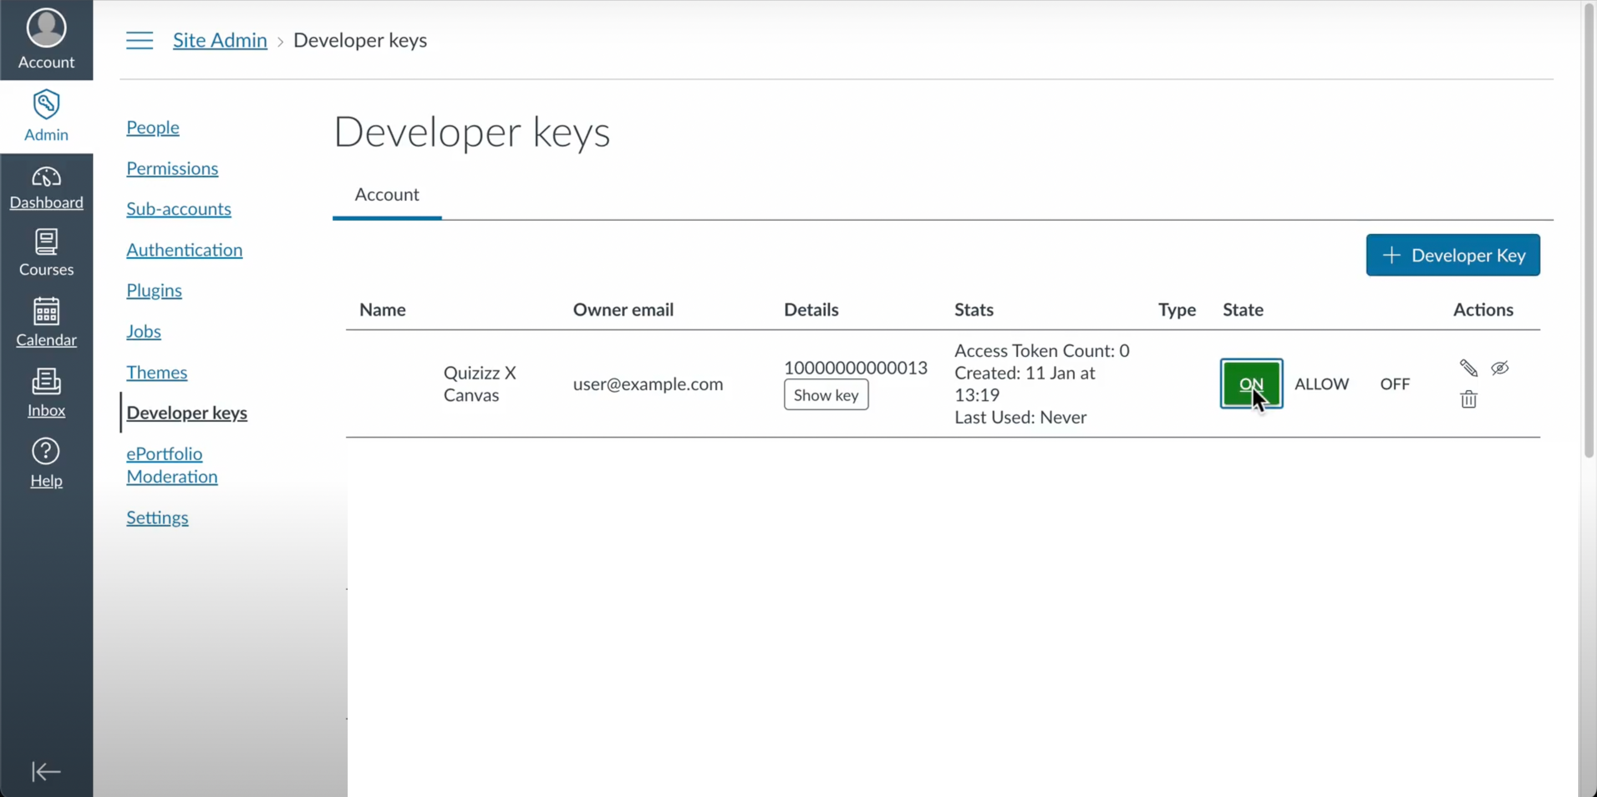The height and width of the screenshot is (797, 1597).
Task: Open Developer keys in admin menu
Action: click(187, 413)
